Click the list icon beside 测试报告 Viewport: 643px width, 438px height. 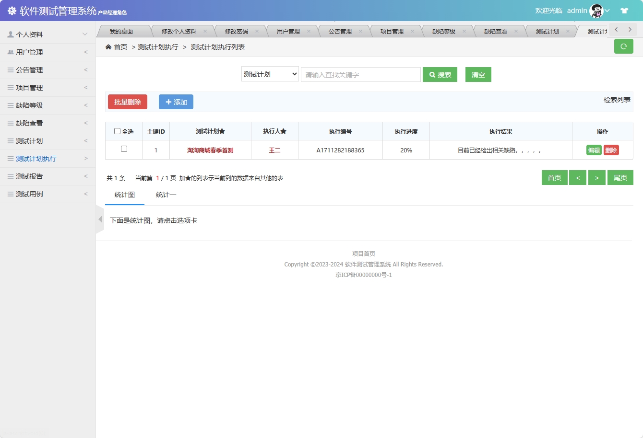click(x=11, y=176)
